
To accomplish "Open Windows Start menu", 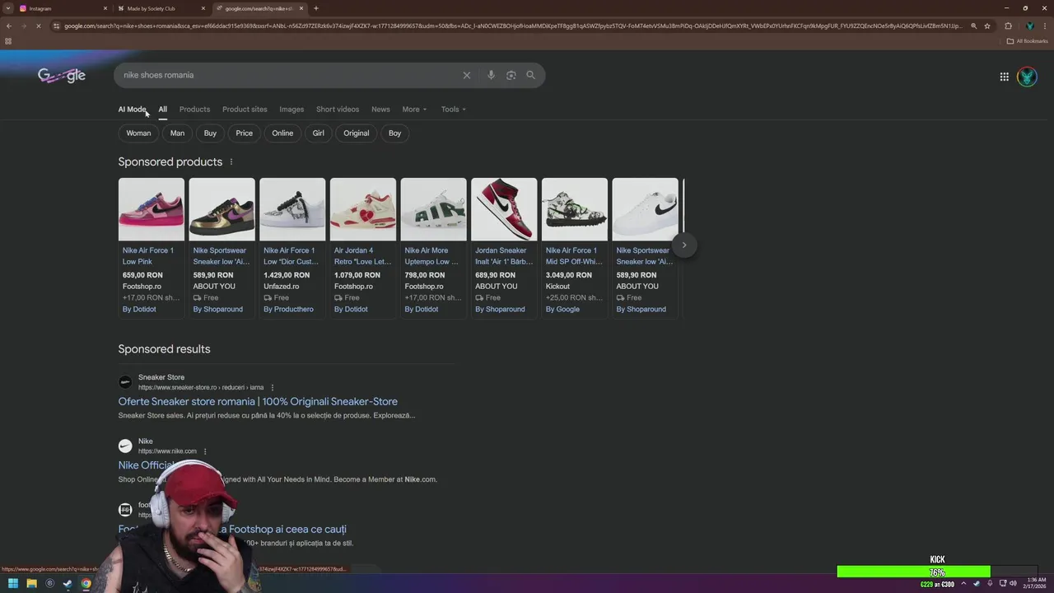I will pyautogui.click(x=13, y=583).
